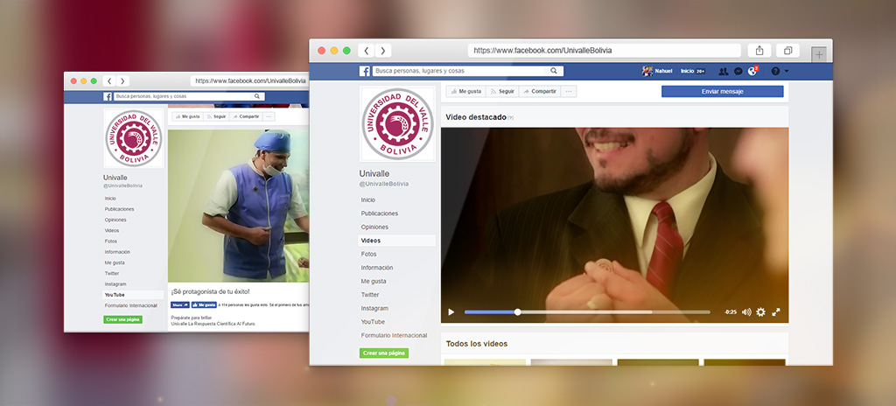Click the search magnifier in the front window
Image resolution: width=896 pixels, height=406 pixels.
click(x=555, y=71)
